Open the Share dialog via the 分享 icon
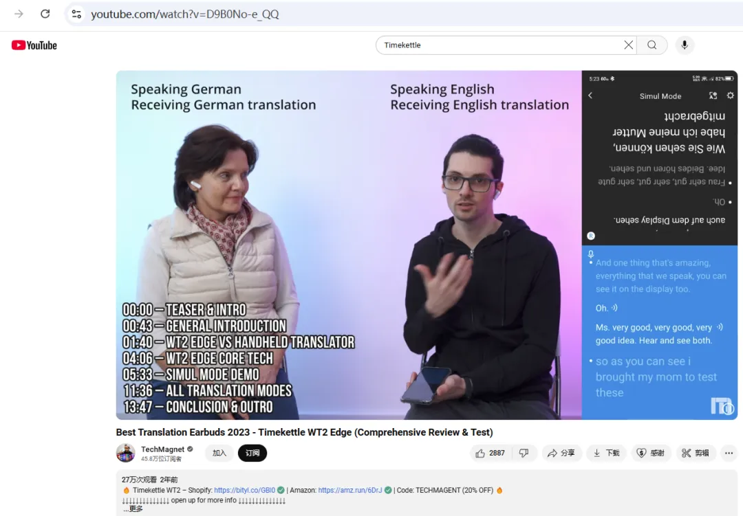Screen dimensions: 743x516 click(x=563, y=453)
